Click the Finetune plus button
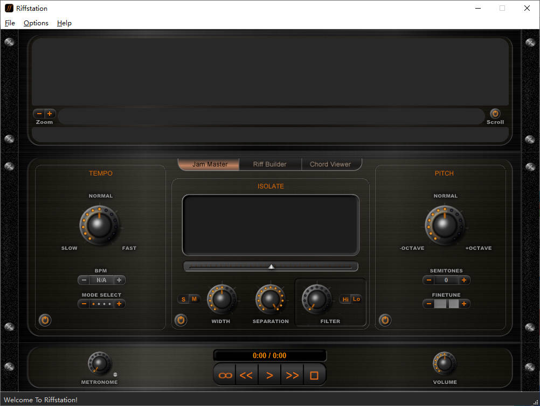Image resolution: width=540 pixels, height=406 pixels. coord(464,304)
